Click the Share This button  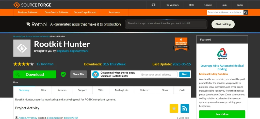click(79, 74)
